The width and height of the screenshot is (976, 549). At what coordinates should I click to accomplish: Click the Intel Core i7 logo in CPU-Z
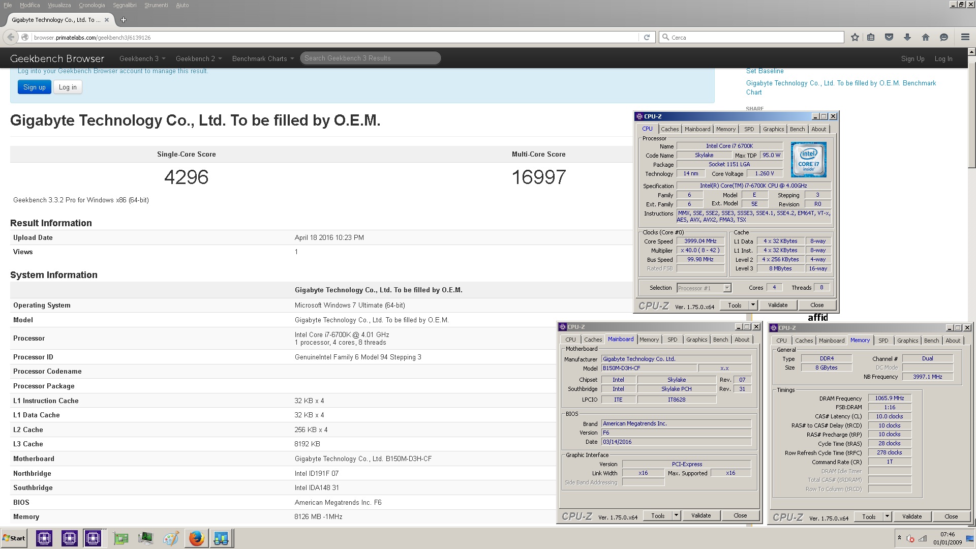808,160
